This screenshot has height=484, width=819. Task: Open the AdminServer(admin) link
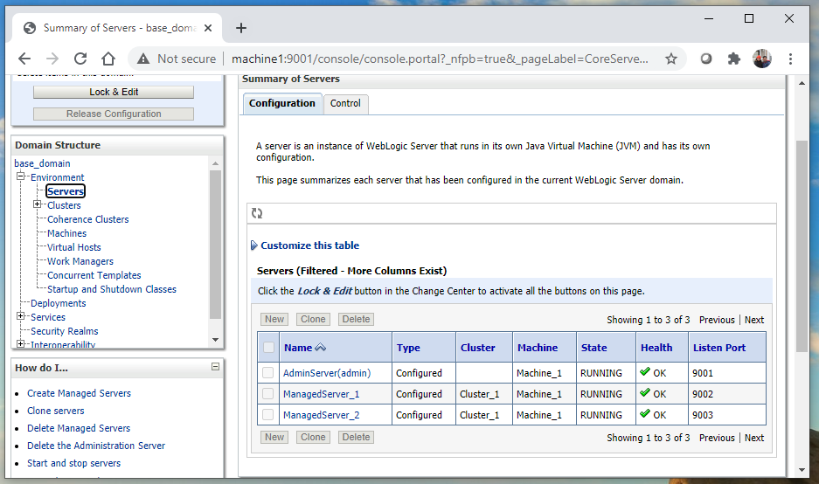tap(327, 373)
